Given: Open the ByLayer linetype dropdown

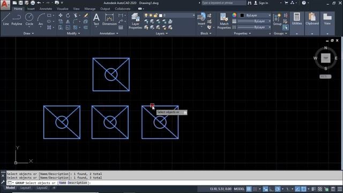Looking at the screenshot, I should pos(253,27).
